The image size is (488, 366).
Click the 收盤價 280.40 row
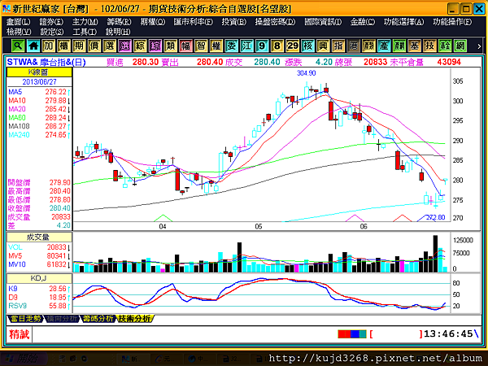(39, 208)
